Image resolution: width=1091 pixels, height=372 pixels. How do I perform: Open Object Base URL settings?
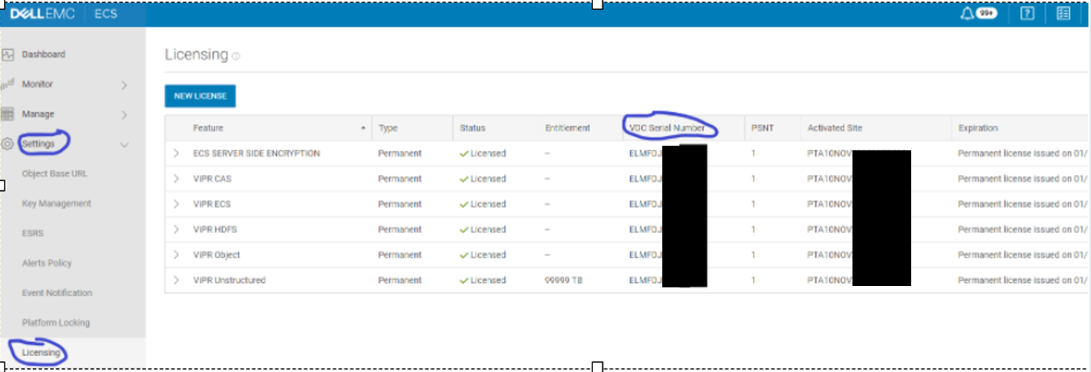click(55, 173)
